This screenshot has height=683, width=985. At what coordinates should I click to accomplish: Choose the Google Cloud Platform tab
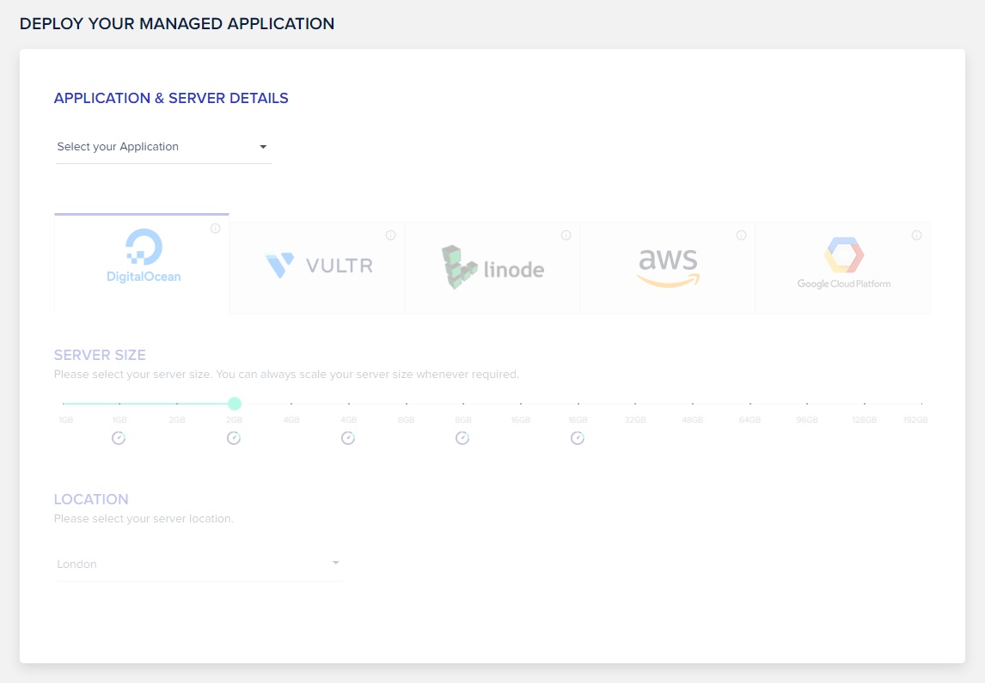tap(843, 268)
